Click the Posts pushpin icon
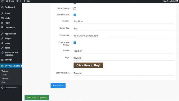The width and height of the screenshot is (179, 101). tap(2, 13)
